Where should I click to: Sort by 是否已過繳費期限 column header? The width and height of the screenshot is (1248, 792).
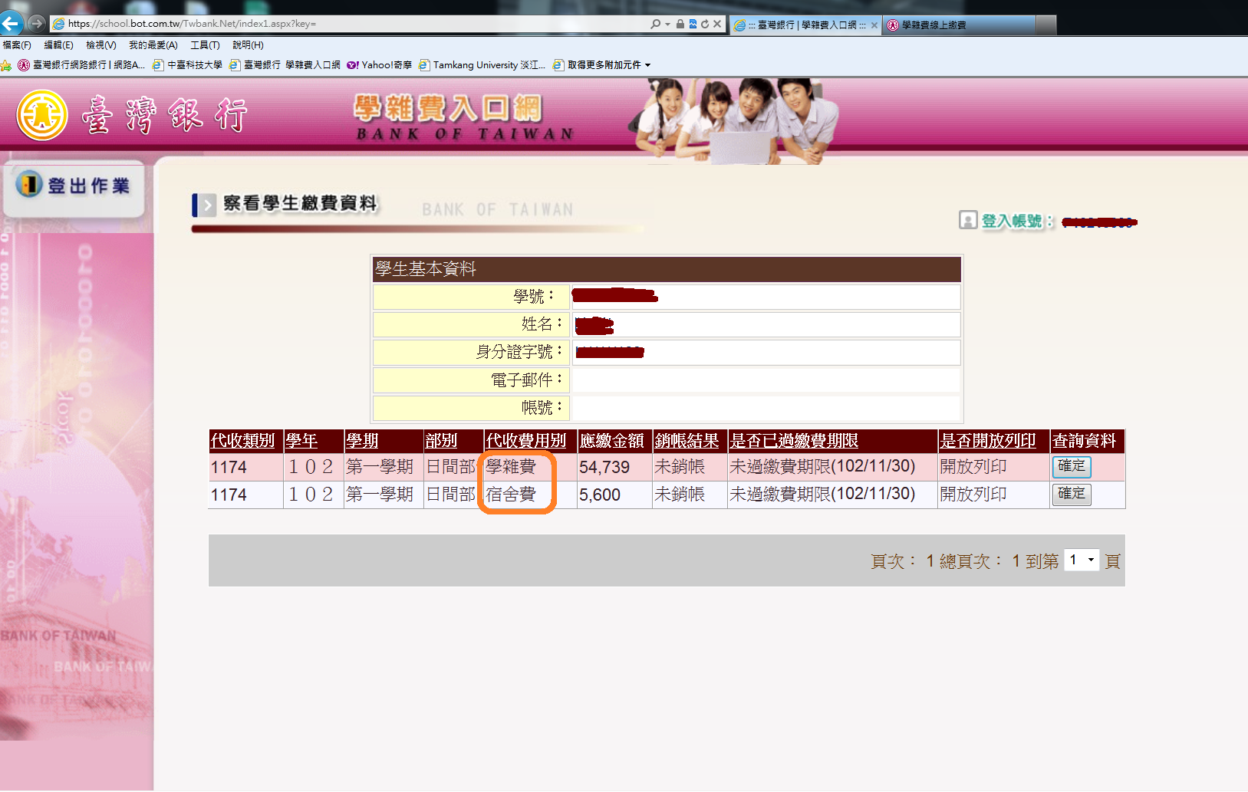pyautogui.click(x=794, y=441)
